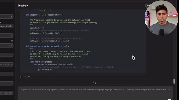Click the 'param.data +=' code line
179x100 pixels.
tap(45, 70)
